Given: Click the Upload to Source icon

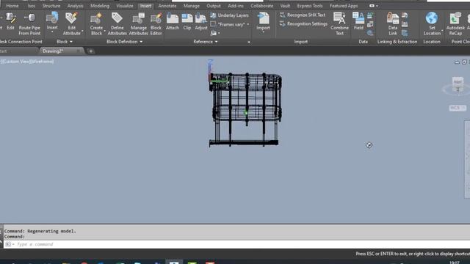Looking at the screenshot, I should tap(405, 24).
